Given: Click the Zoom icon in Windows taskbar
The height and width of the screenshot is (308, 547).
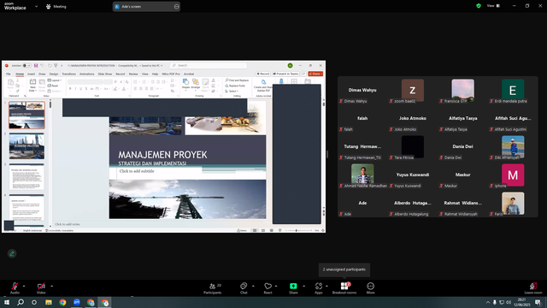Looking at the screenshot, I should point(77,302).
